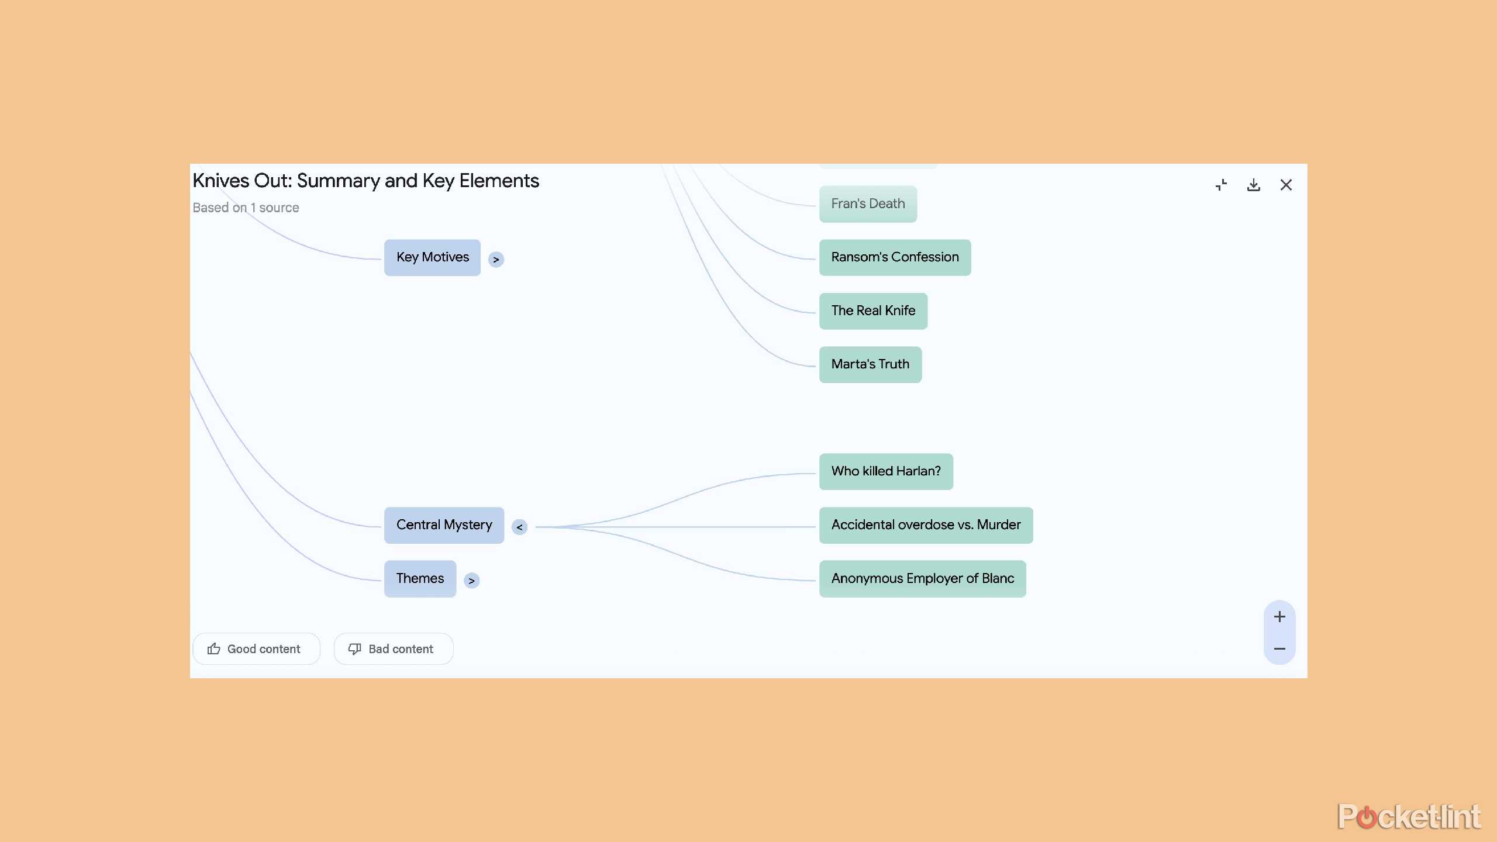Click the zoom in (+) control
The width and height of the screenshot is (1497, 842).
(1280, 616)
